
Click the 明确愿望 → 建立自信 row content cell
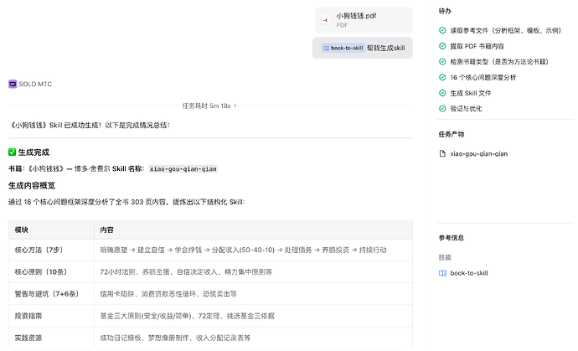point(253,250)
